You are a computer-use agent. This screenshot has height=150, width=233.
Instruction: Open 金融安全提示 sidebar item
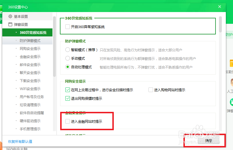click(x=27, y=57)
